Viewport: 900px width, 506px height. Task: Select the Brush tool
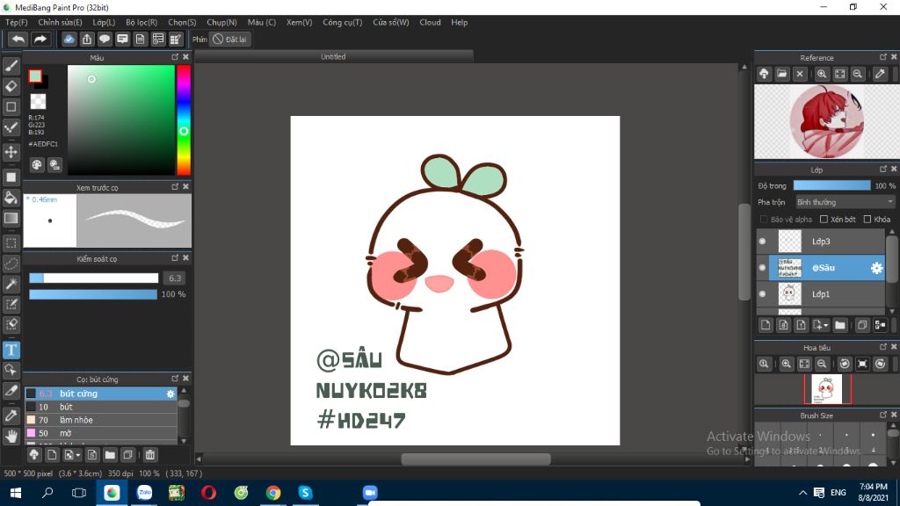[11, 66]
